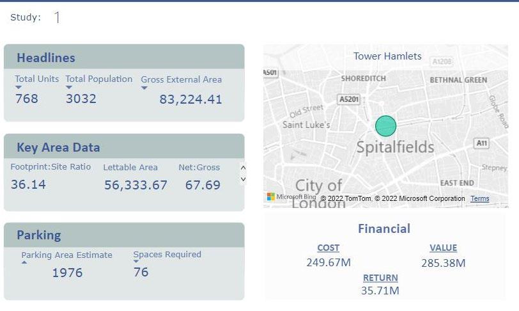Click the Tower Hamlets map title
519x311 pixels.
(x=387, y=56)
